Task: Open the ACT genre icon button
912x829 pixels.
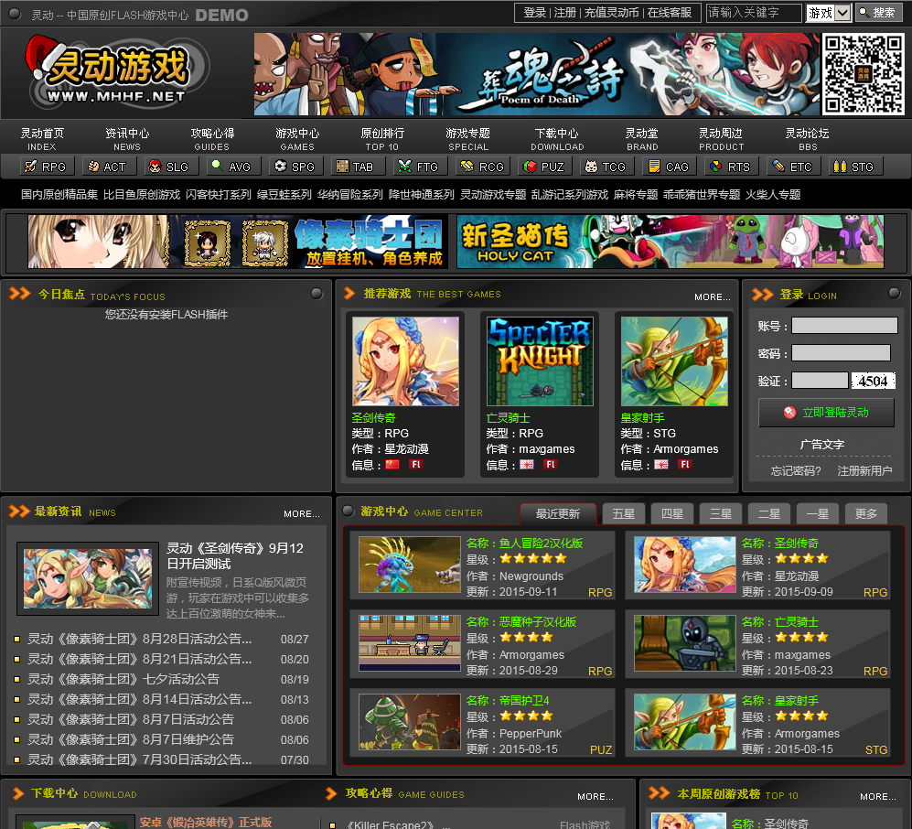Action: point(109,167)
